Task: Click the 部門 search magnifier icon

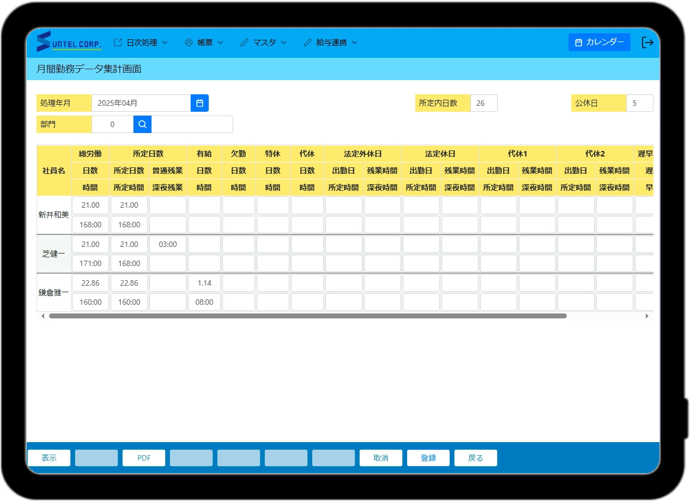Action: point(142,124)
